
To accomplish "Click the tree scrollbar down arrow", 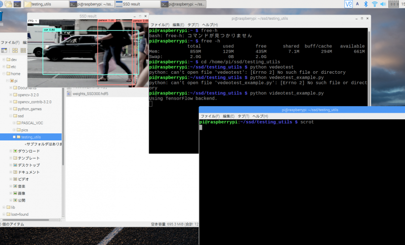I will [63, 217].
